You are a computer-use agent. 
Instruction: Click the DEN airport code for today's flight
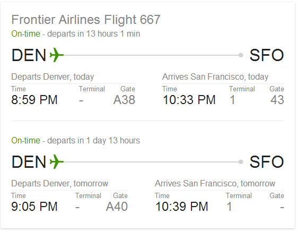coord(29,55)
